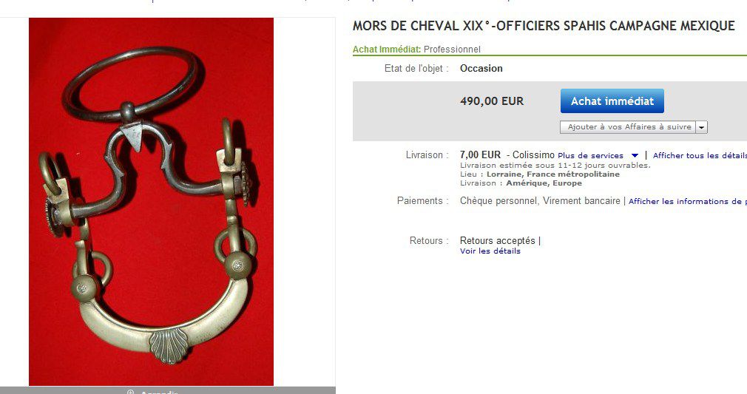Image resolution: width=747 pixels, height=394 pixels.
Task: Click the Lorraine, France métropolitaine location text
Action: [x=552, y=174]
